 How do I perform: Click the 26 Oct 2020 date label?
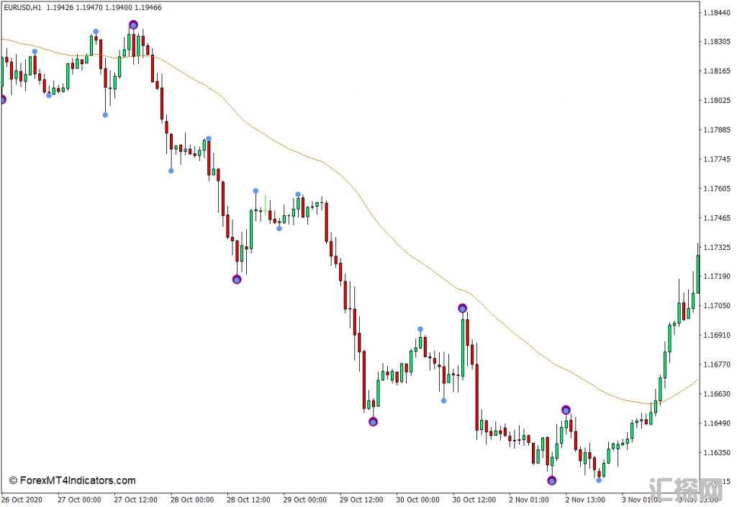pyautogui.click(x=22, y=500)
